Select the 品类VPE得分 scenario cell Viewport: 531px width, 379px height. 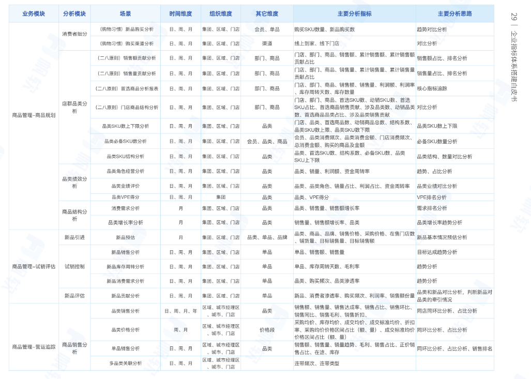pos(125,198)
